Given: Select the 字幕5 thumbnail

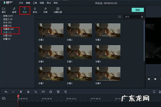Looking at the screenshot, I should (79, 52).
